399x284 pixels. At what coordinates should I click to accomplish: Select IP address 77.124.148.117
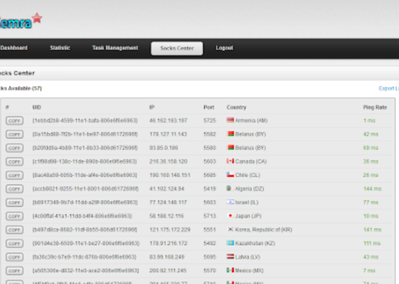(x=168, y=202)
